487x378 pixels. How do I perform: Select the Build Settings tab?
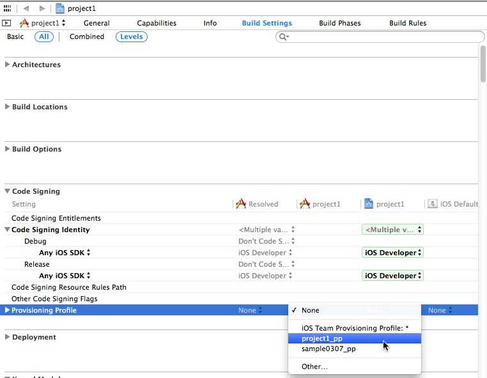point(267,23)
